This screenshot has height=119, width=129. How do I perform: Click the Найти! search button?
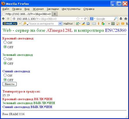tap(68, 24)
